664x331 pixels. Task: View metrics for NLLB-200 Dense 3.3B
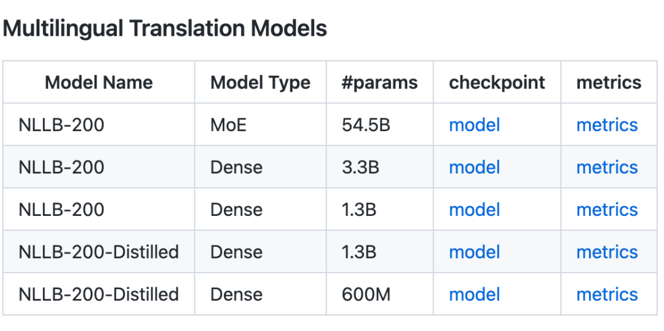click(607, 167)
